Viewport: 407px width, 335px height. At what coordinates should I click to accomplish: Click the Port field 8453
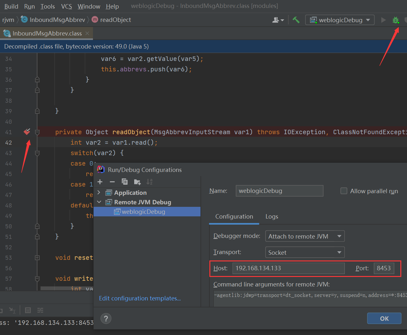[x=384, y=268]
